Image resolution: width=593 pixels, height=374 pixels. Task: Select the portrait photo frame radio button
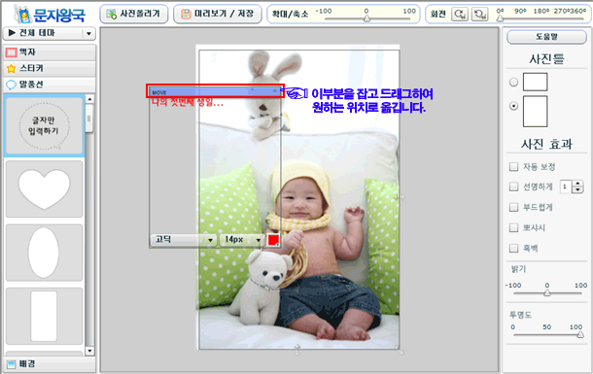click(513, 106)
